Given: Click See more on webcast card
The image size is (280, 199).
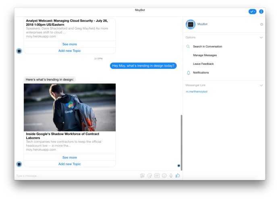Looking at the screenshot, I should (x=70, y=44).
